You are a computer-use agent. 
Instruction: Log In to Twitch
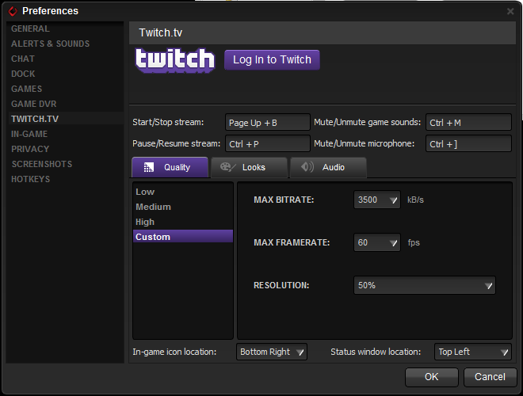tap(272, 60)
